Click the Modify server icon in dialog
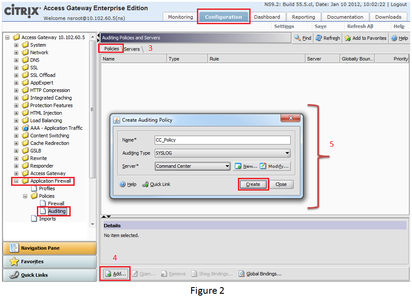Viewport: 412px width, 300px height. tap(263, 166)
